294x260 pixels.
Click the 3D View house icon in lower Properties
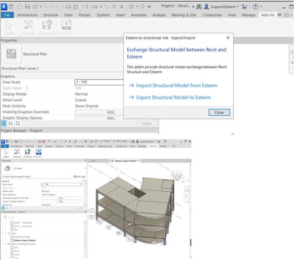[x=7, y=169]
